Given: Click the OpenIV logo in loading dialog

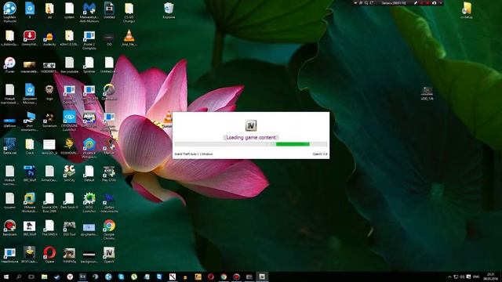Looking at the screenshot, I should [x=251, y=125].
